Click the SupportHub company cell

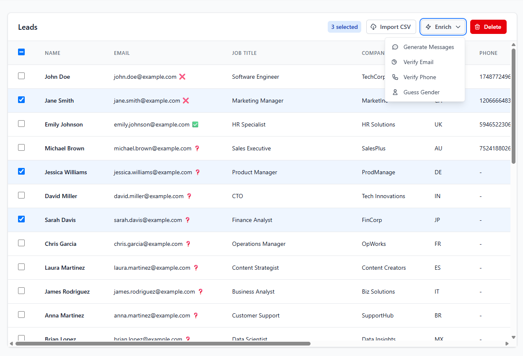378,315
